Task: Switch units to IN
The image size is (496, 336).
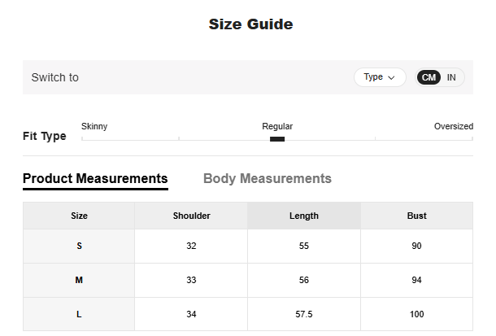Action: [451, 77]
